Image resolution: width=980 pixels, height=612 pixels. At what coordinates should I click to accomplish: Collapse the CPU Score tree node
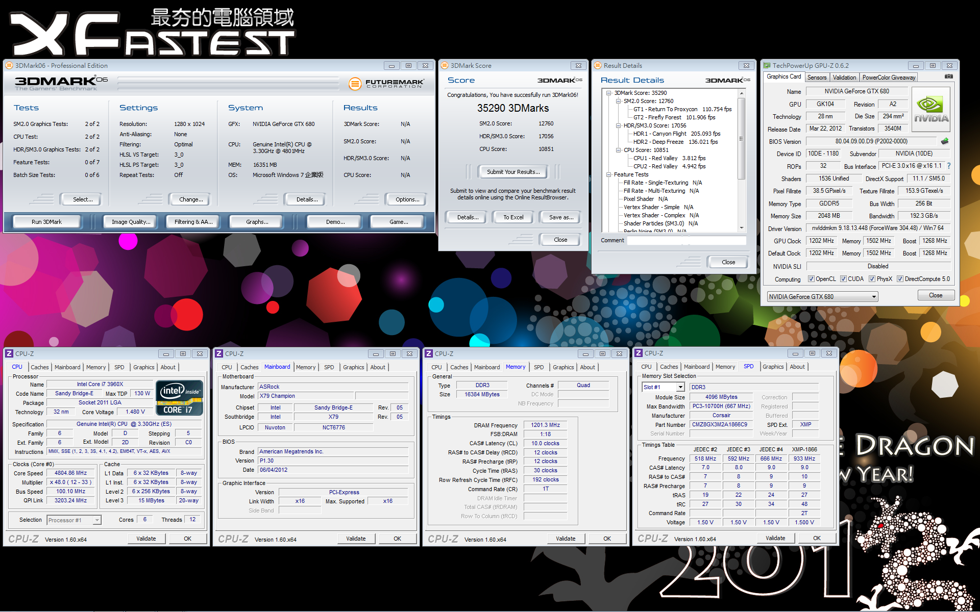(618, 150)
